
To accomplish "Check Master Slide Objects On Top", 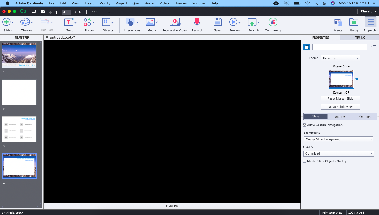I will (x=305, y=161).
